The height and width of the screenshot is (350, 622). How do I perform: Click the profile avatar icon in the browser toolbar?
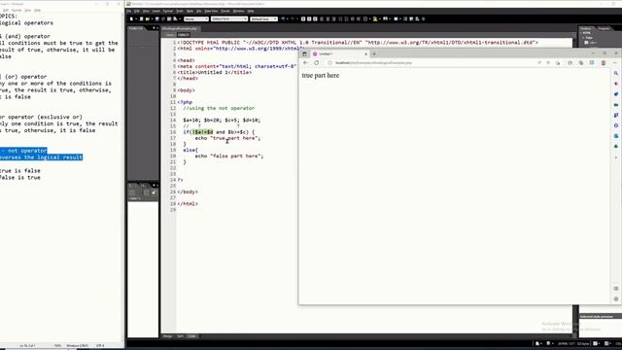coord(604,62)
